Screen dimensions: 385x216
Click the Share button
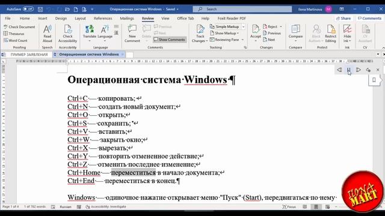[343, 19]
